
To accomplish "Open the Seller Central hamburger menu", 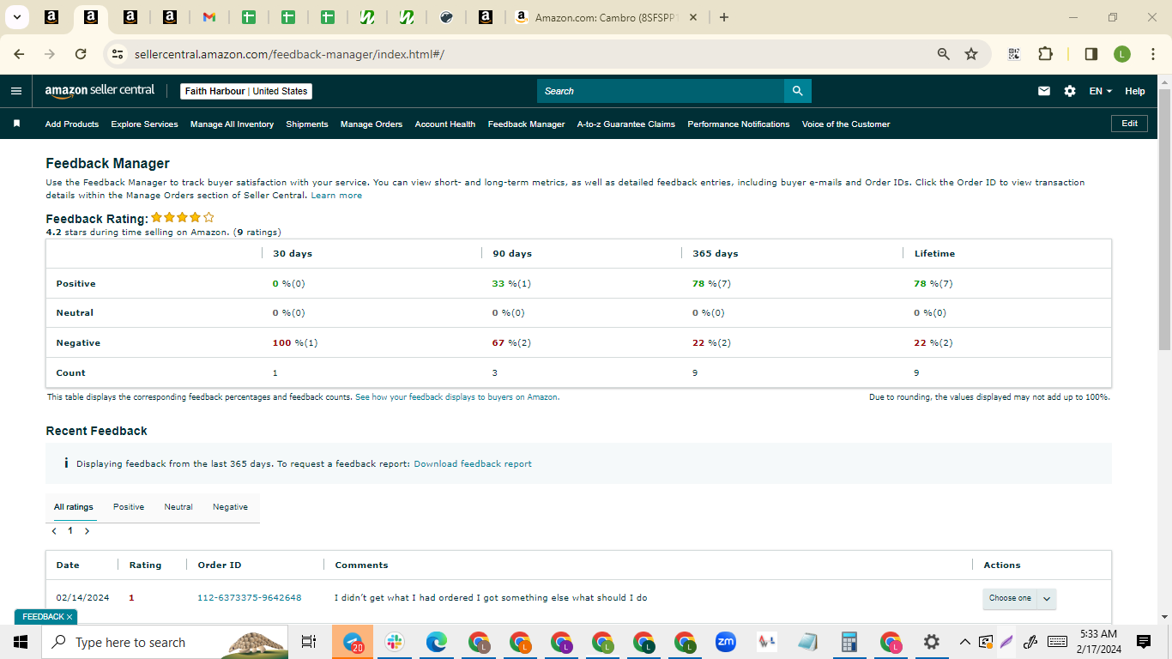I will point(16,91).
